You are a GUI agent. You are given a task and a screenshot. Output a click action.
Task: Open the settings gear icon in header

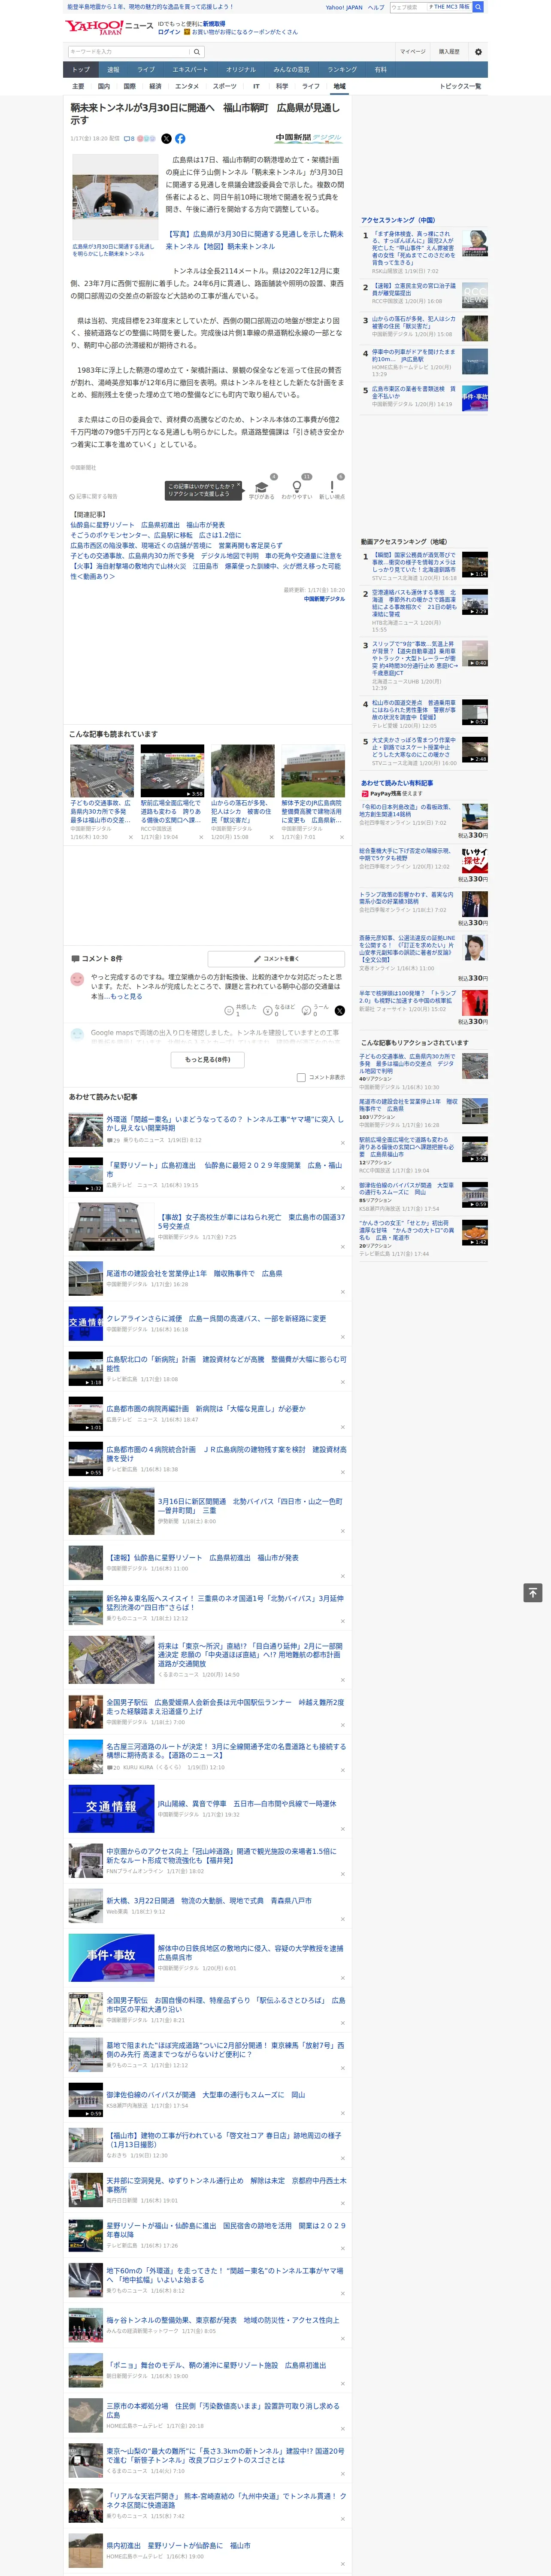click(478, 52)
